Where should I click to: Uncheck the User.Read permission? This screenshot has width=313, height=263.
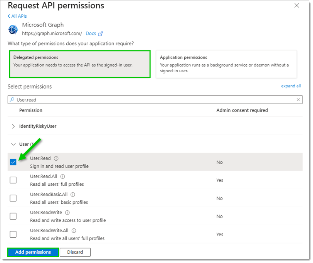click(13, 162)
